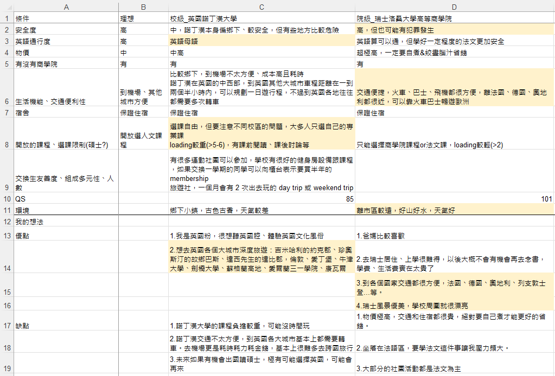This screenshot has width=555, height=376.
Task: Select the 有 cell in column D
Action: [x=455, y=63]
